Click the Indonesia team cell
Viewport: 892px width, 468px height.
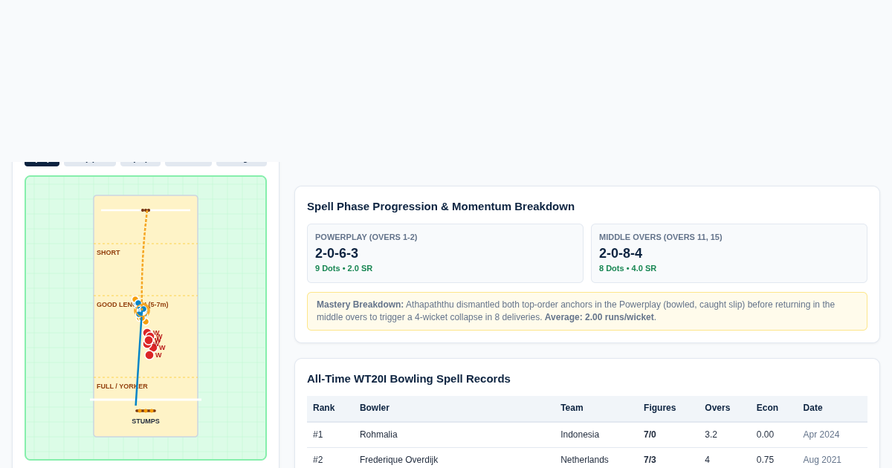pos(580,435)
